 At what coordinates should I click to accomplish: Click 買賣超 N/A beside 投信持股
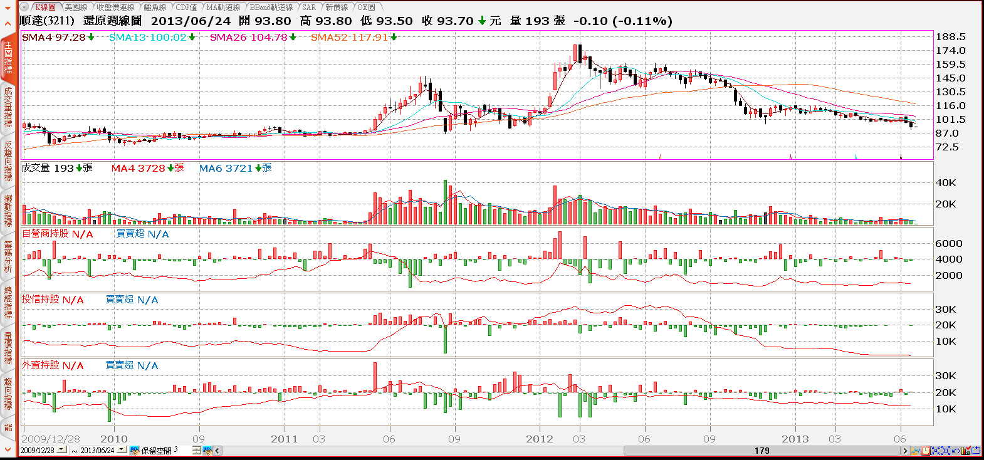pos(132,300)
